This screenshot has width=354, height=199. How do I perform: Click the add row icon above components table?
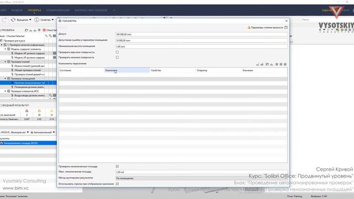(258, 64)
